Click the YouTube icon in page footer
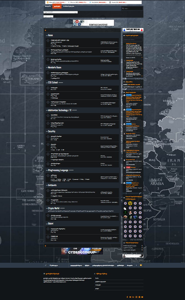 (x=142, y=297)
